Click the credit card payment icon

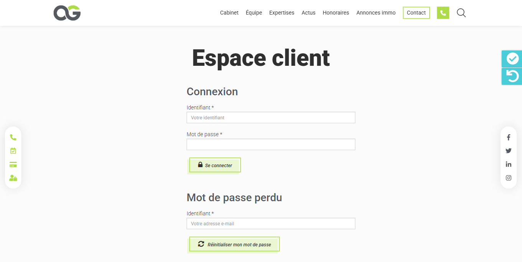pyautogui.click(x=13, y=164)
